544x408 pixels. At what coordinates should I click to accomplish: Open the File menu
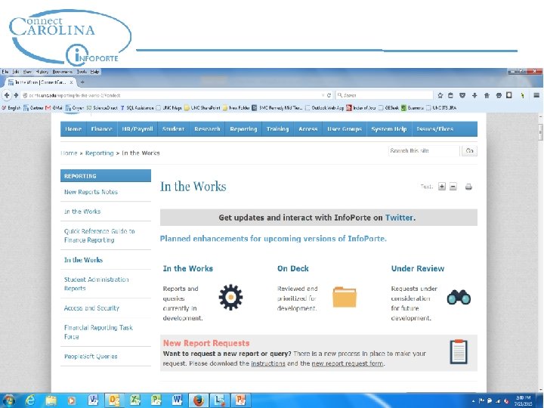pos(5,72)
